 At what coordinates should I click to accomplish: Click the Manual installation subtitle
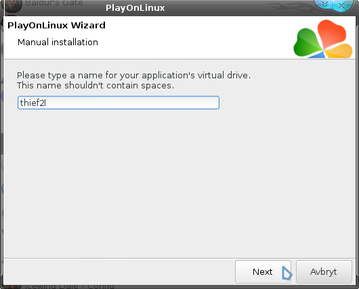[58, 43]
